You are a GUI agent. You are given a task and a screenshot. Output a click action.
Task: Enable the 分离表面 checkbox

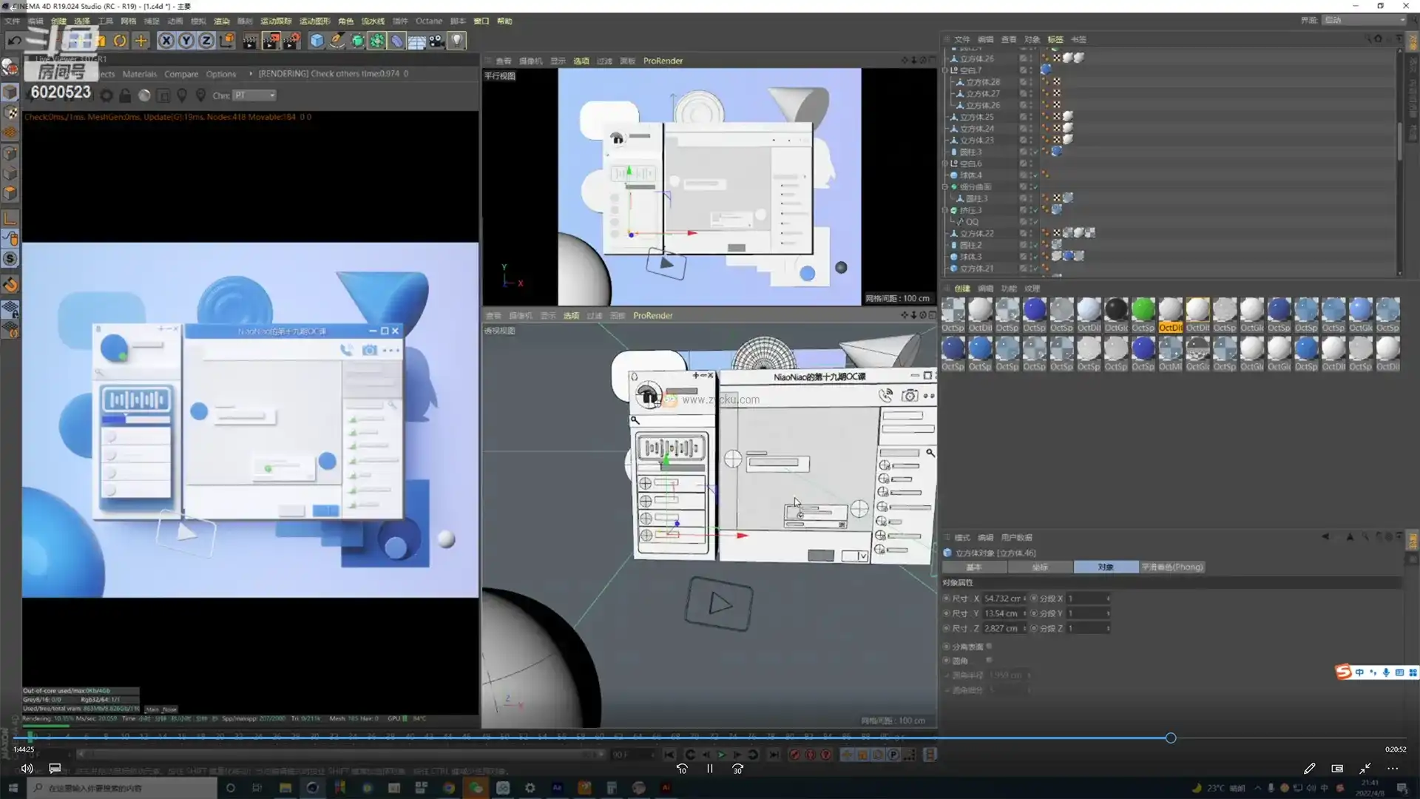click(989, 646)
